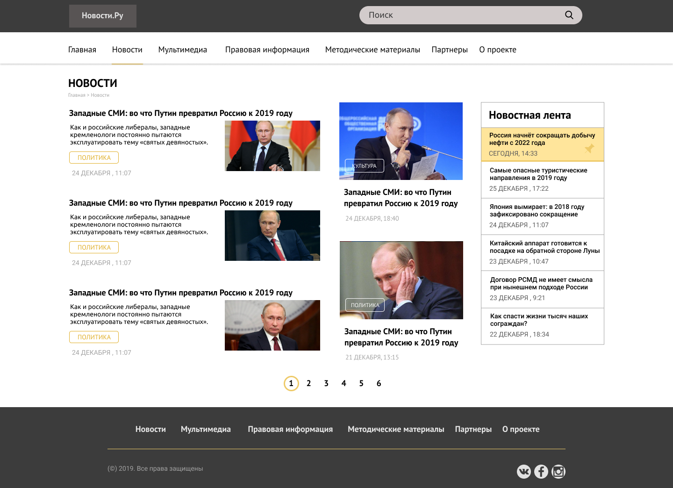Click the ПОЛИТИКА tag on the third list article
This screenshot has width=673, height=488.
(x=94, y=337)
